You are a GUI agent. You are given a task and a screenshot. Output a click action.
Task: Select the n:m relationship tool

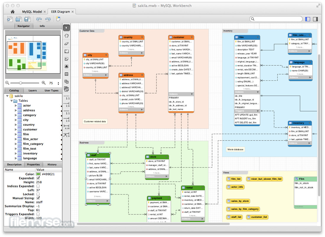tap(66, 127)
